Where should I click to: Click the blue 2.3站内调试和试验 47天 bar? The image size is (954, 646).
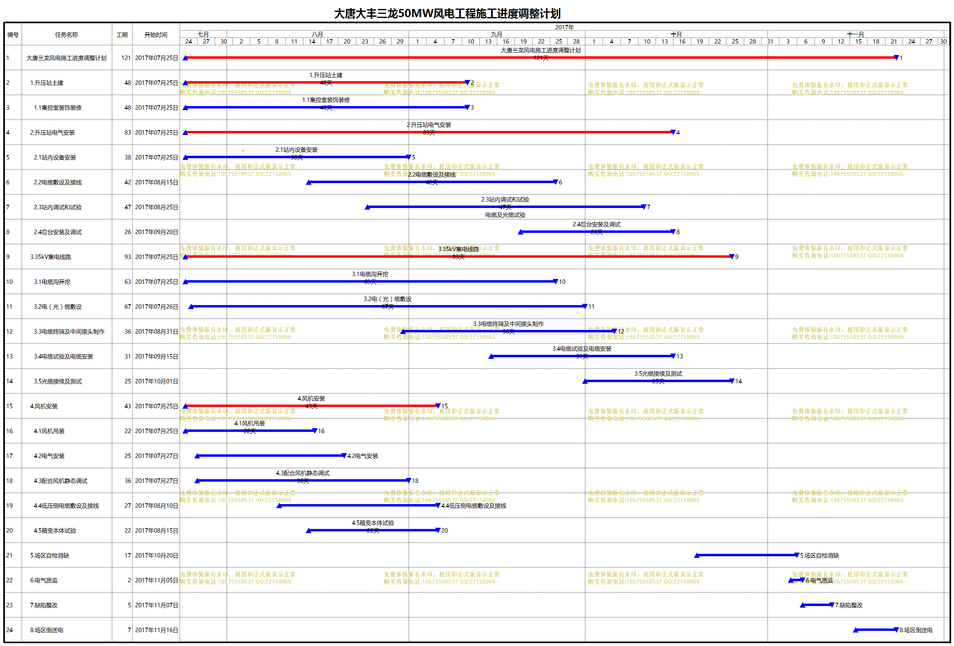click(505, 207)
